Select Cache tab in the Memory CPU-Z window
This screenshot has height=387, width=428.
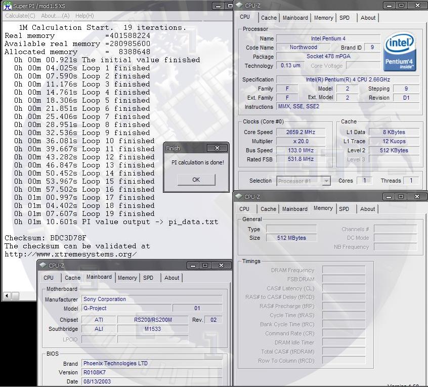pos(268,209)
